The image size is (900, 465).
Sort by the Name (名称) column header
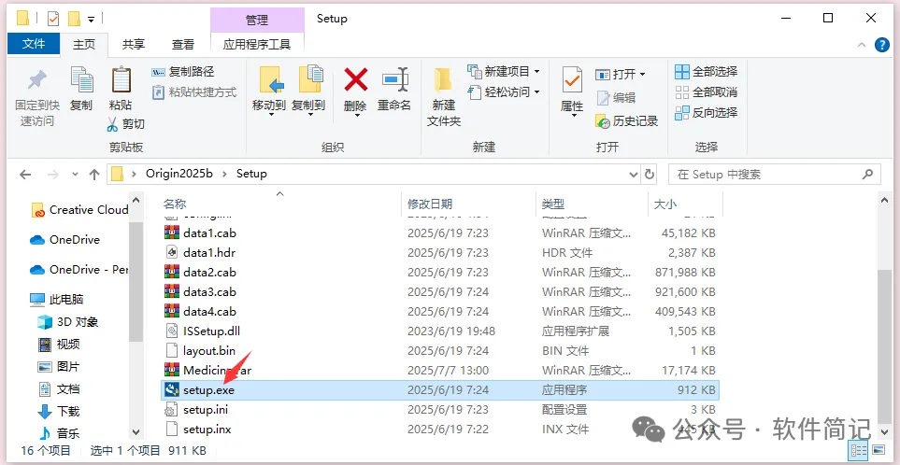pyautogui.click(x=175, y=204)
